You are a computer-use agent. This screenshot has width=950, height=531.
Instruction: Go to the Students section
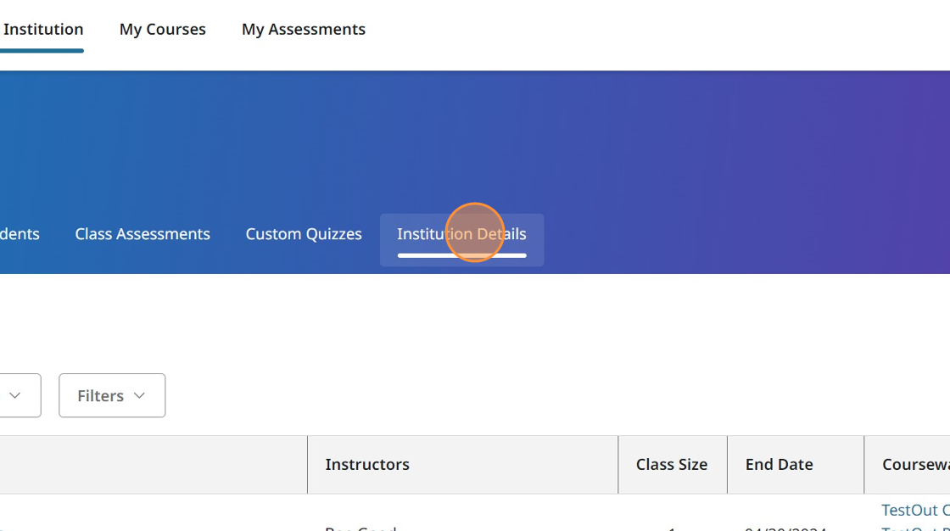click(x=19, y=233)
